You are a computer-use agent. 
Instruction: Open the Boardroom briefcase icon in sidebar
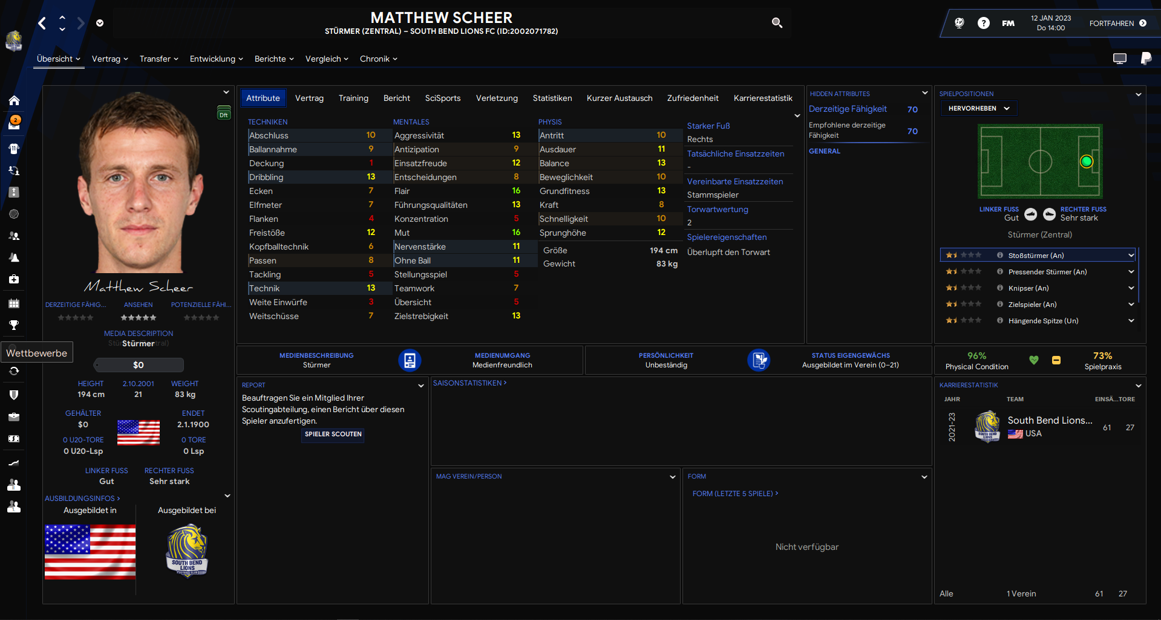[x=14, y=417]
